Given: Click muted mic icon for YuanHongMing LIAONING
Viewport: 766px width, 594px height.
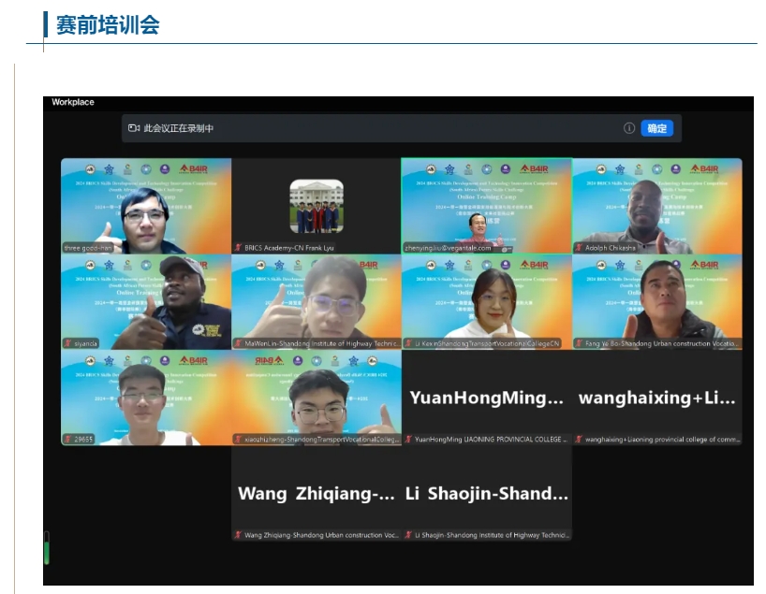Looking at the screenshot, I should [x=408, y=439].
